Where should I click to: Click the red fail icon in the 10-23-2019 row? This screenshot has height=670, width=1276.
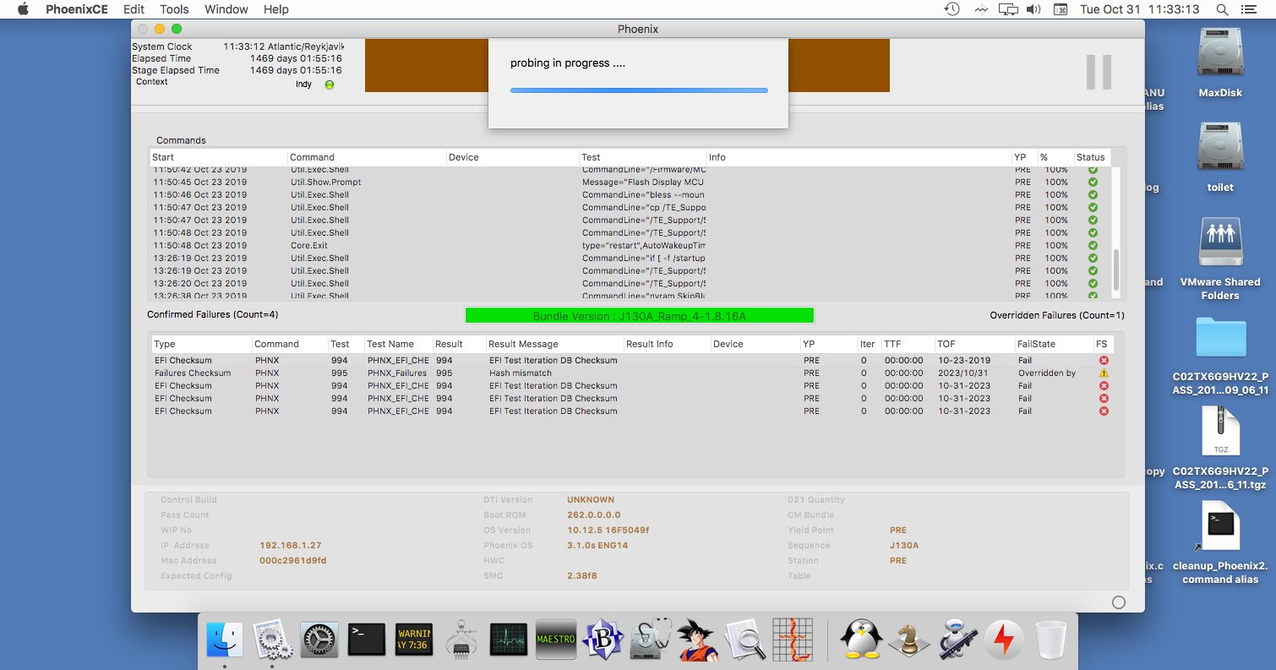1104,360
